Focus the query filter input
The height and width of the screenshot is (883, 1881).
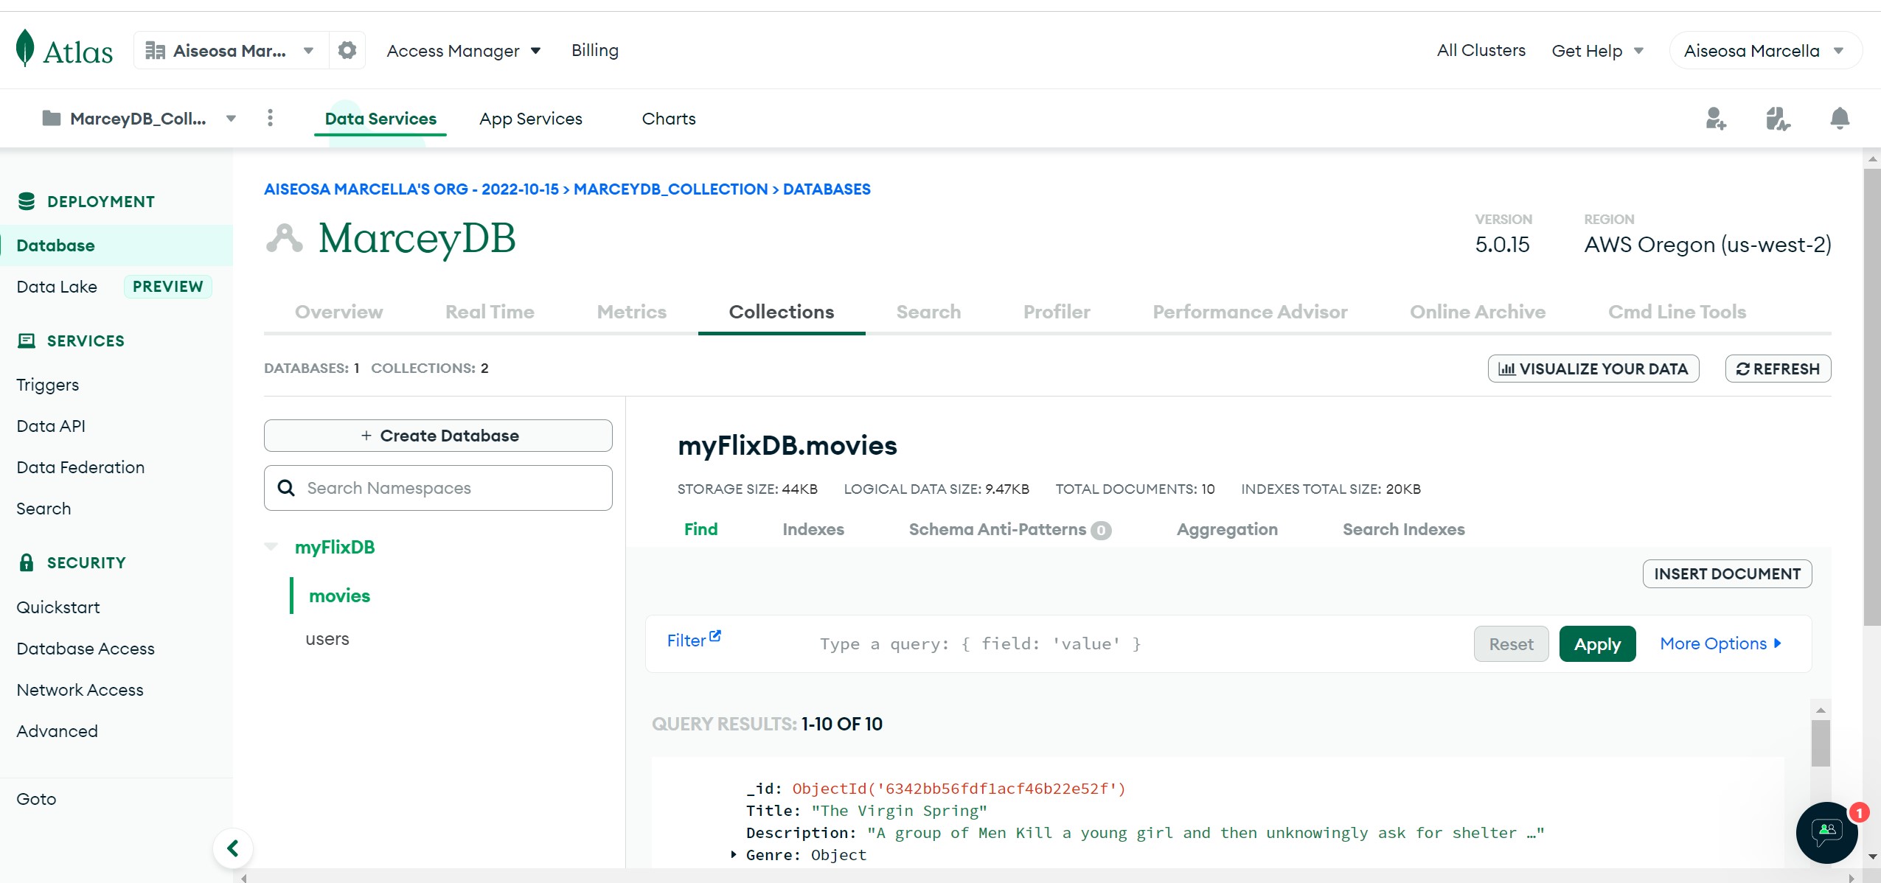1136,643
